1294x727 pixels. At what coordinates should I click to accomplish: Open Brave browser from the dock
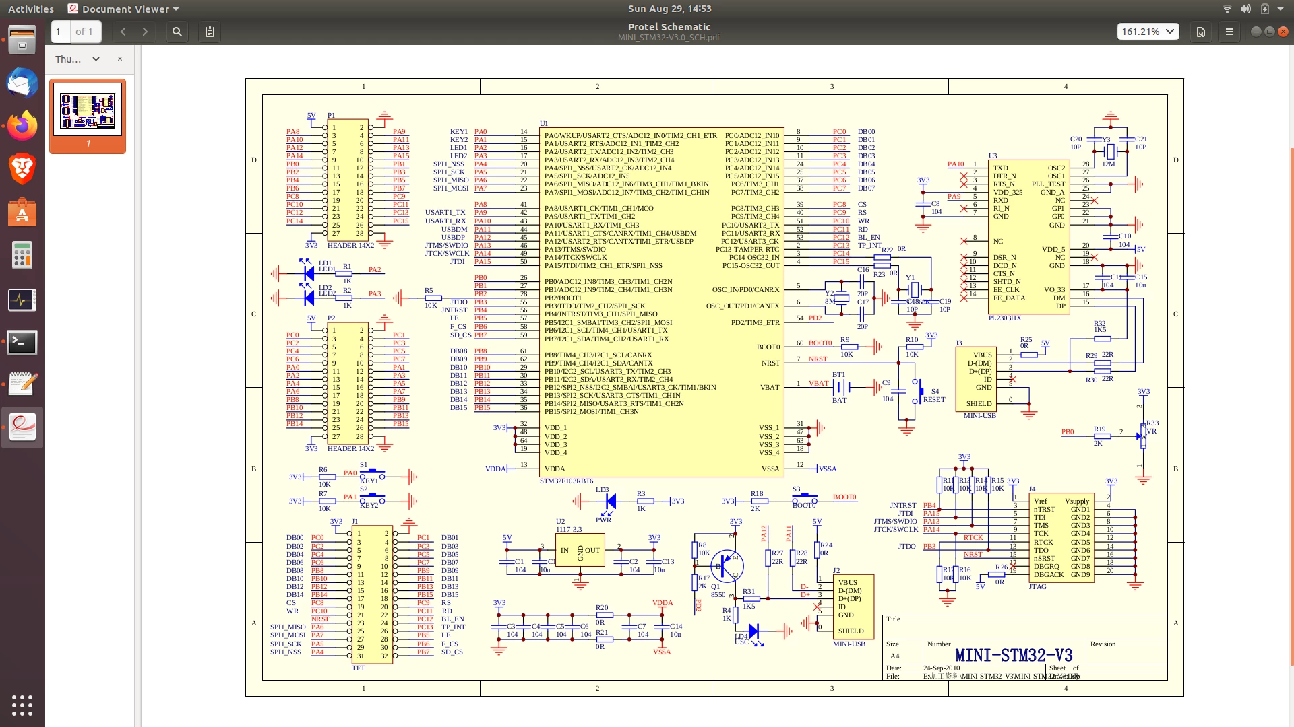22,169
